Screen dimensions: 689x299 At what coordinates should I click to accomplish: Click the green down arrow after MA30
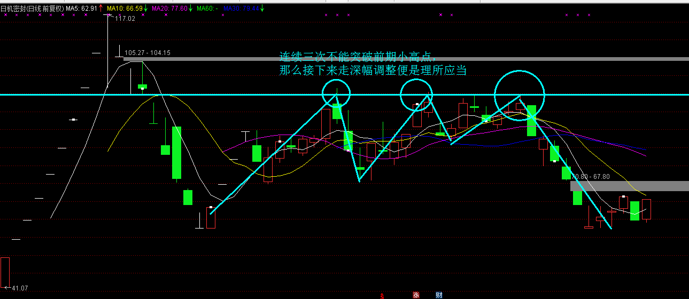click(x=262, y=8)
